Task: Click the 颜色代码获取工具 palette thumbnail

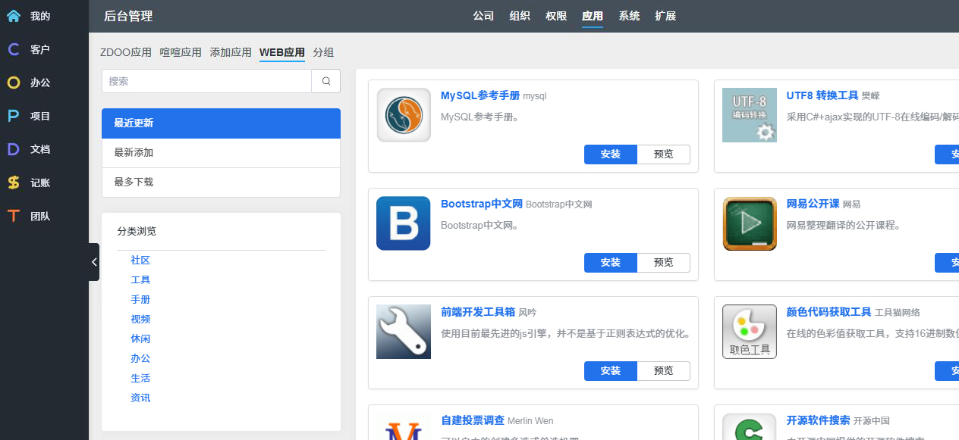Action: pyautogui.click(x=750, y=332)
